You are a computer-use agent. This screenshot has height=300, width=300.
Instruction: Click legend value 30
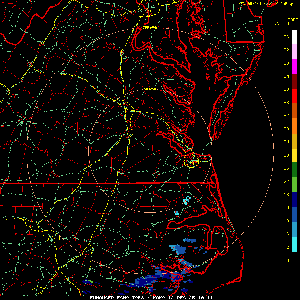coord(286,155)
